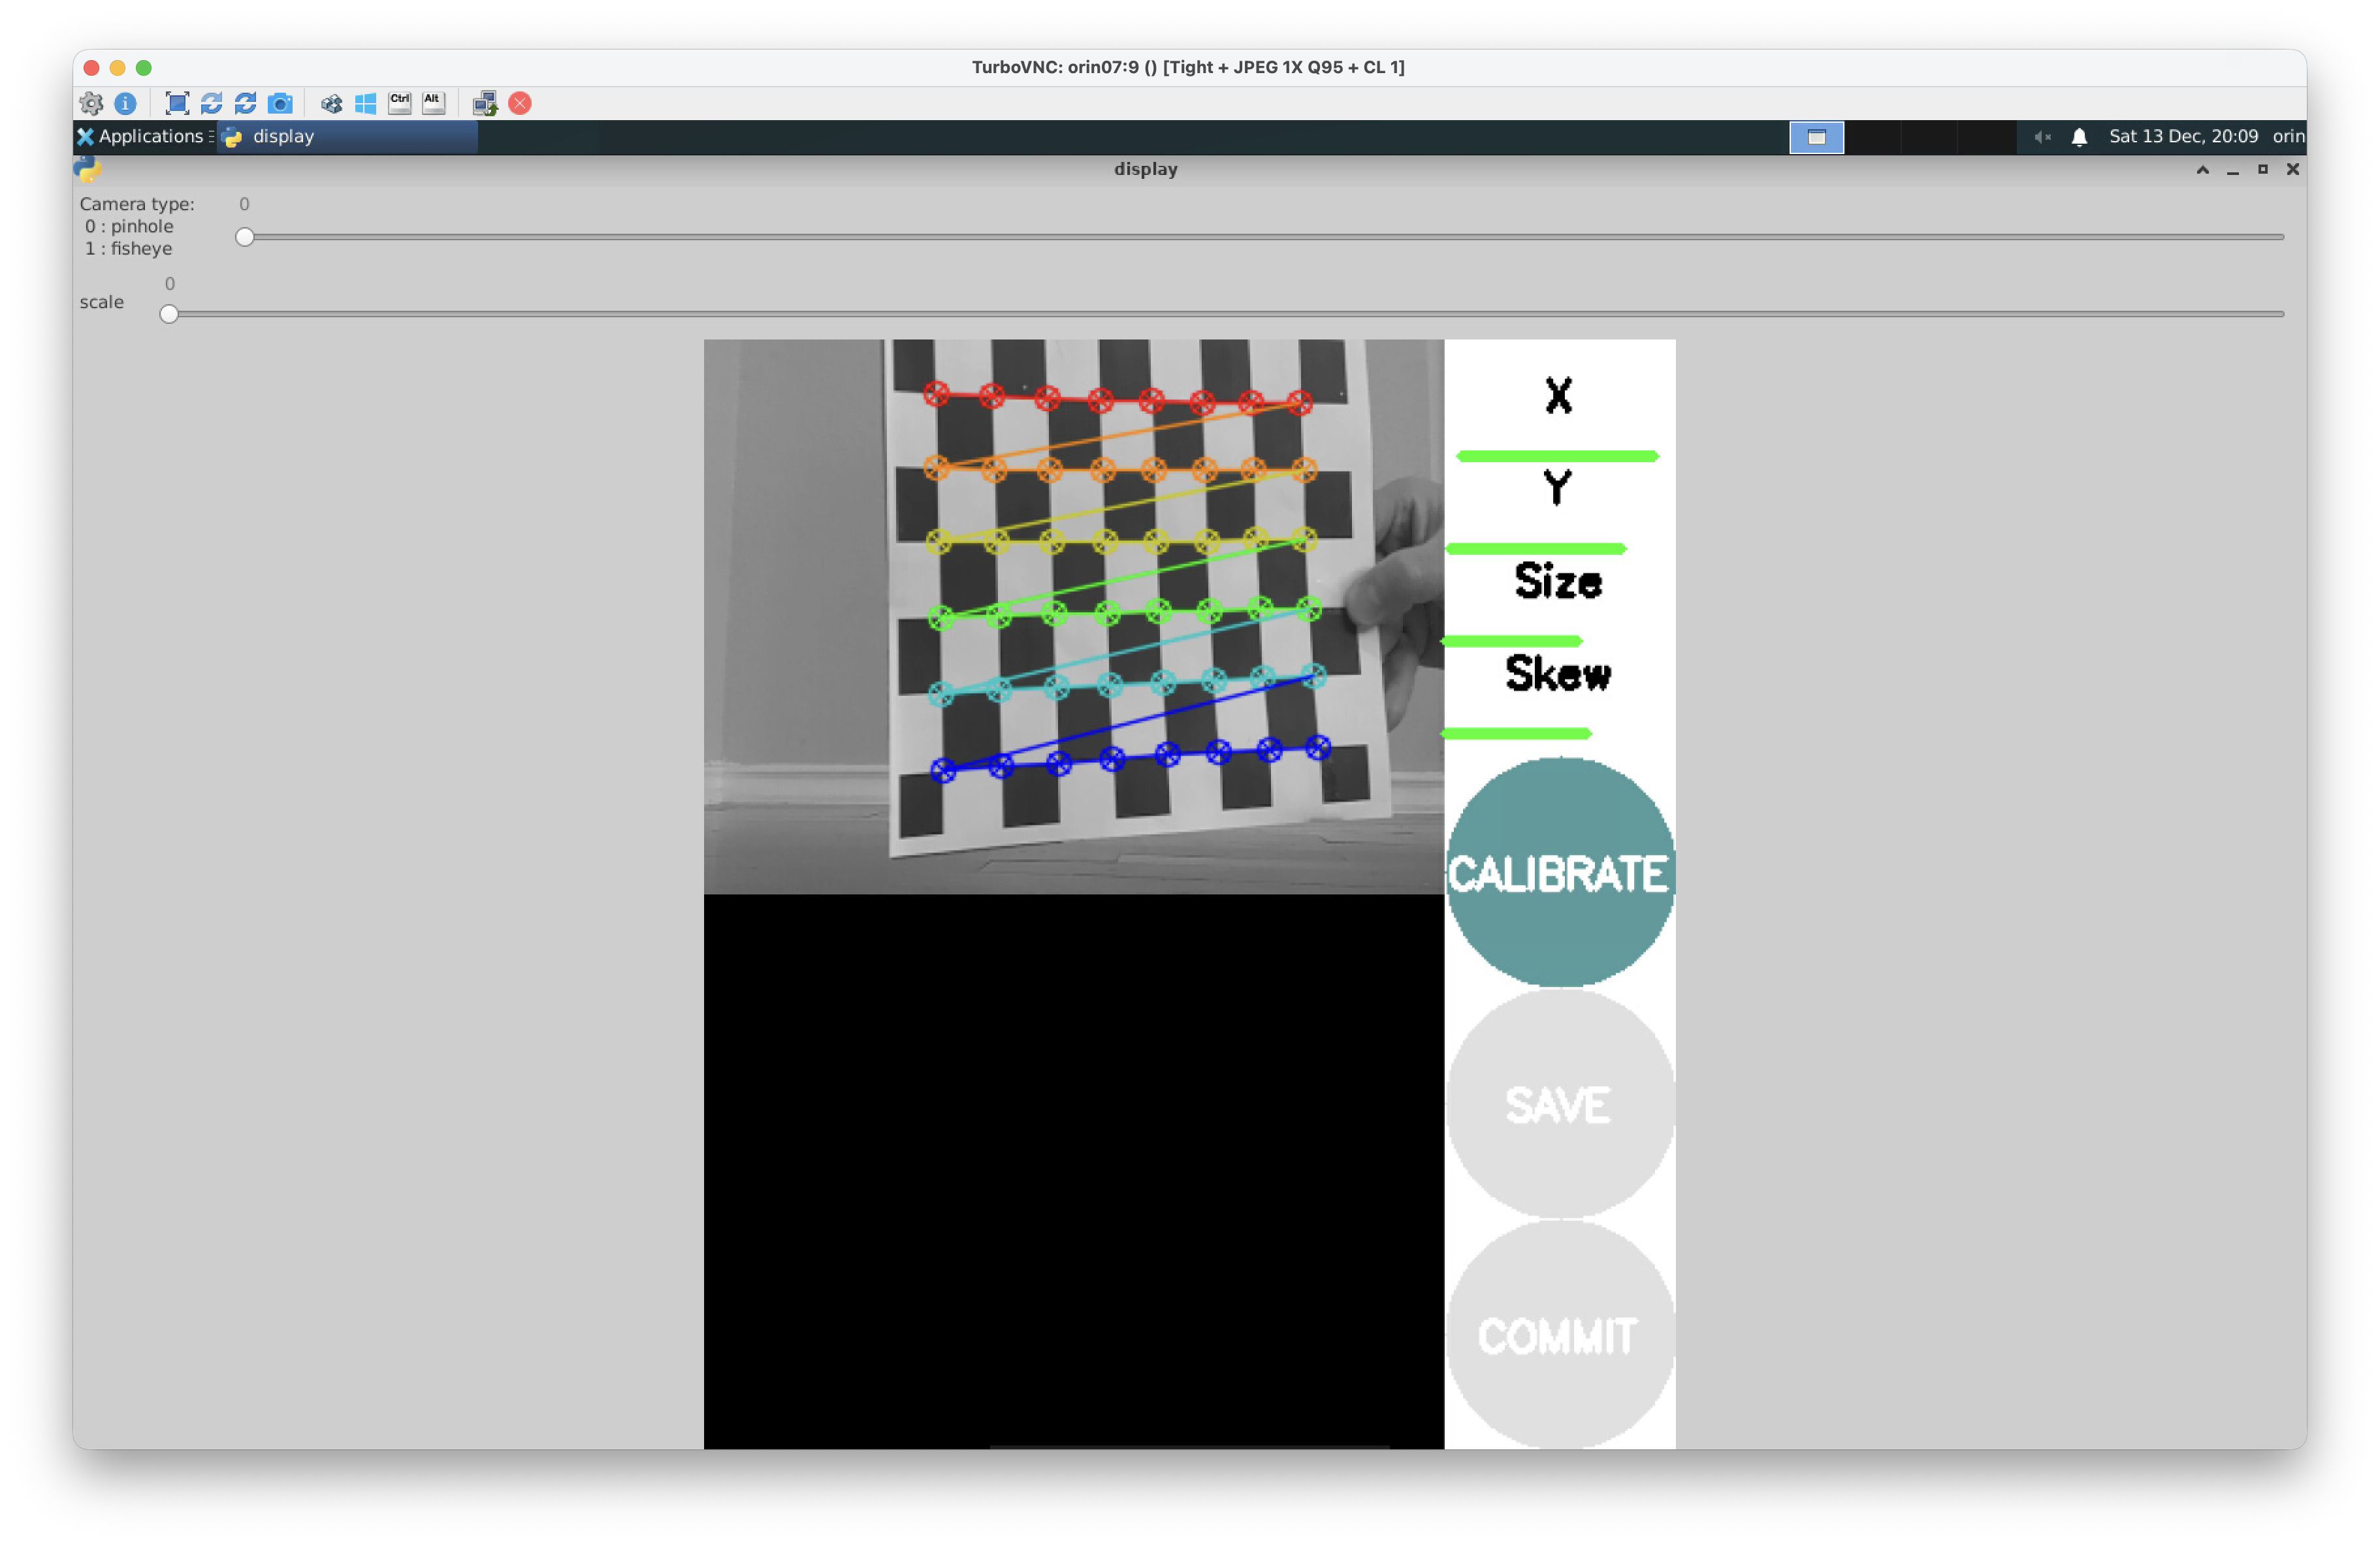Open a new VNC connection from the toolbar
The width and height of the screenshot is (2380, 1546).
click(484, 103)
